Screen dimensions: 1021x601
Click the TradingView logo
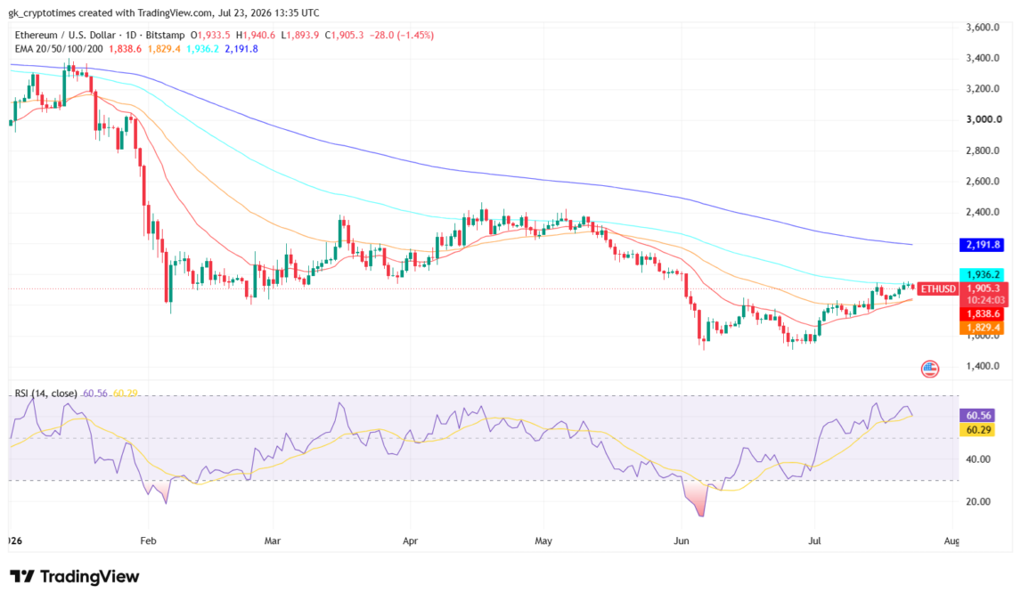coord(75,576)
